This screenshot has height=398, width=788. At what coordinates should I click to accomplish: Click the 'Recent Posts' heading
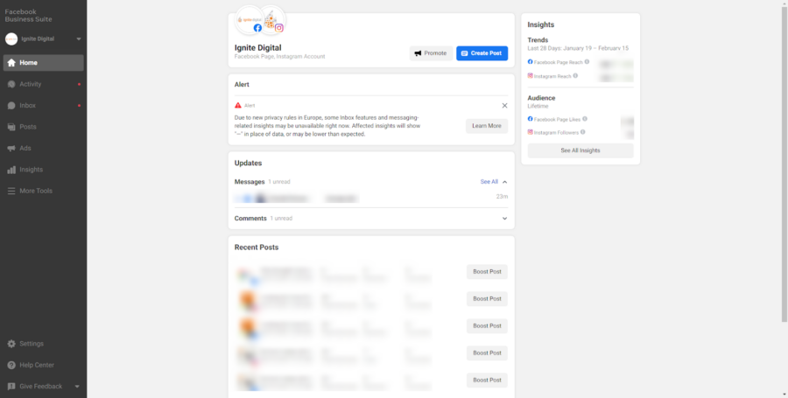[x=257, y=248]
